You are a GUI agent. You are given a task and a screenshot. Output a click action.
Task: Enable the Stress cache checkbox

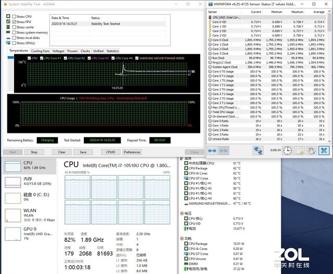tap(14, 27)
